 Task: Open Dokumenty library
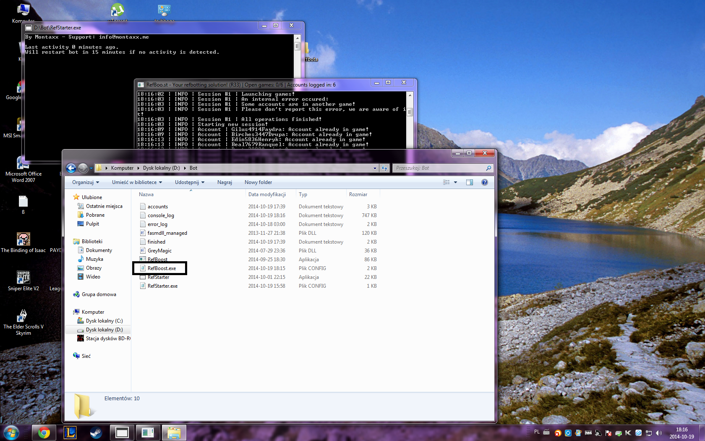[99, 250]
